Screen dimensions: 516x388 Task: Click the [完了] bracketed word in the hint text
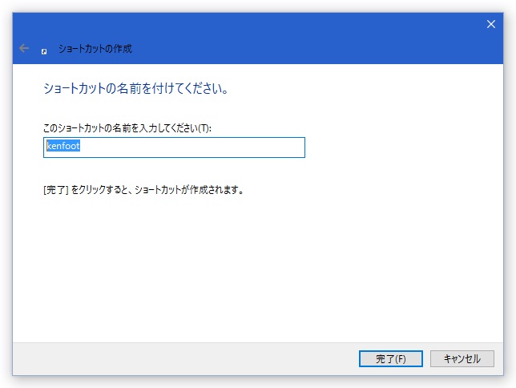click(x=55, y=190)
